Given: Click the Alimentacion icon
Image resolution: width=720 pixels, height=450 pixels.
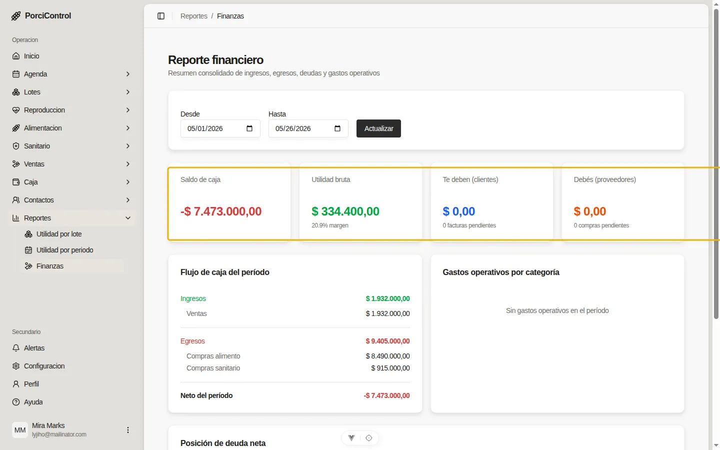Looking at the screenshot, I should [x=16, y=128].
